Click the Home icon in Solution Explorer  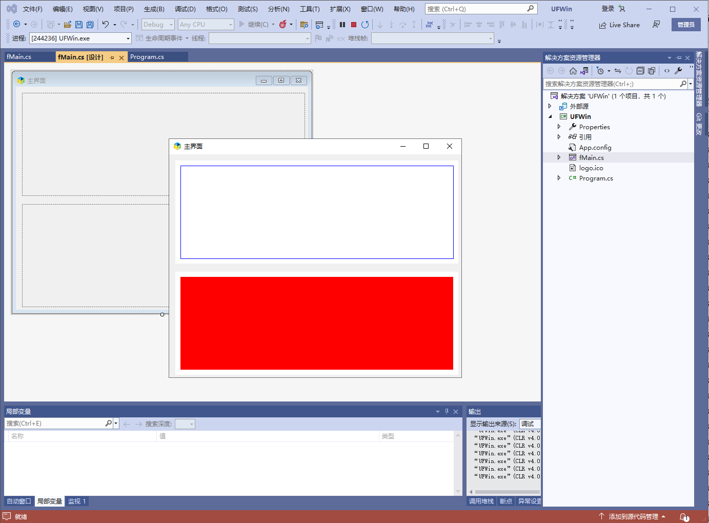(573, 71)
